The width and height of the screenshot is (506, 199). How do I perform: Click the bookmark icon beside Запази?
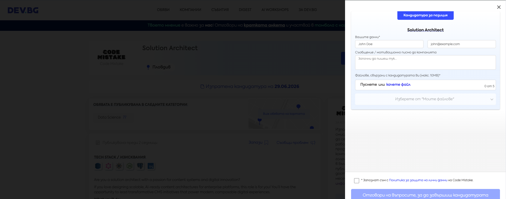pos(266,143)
